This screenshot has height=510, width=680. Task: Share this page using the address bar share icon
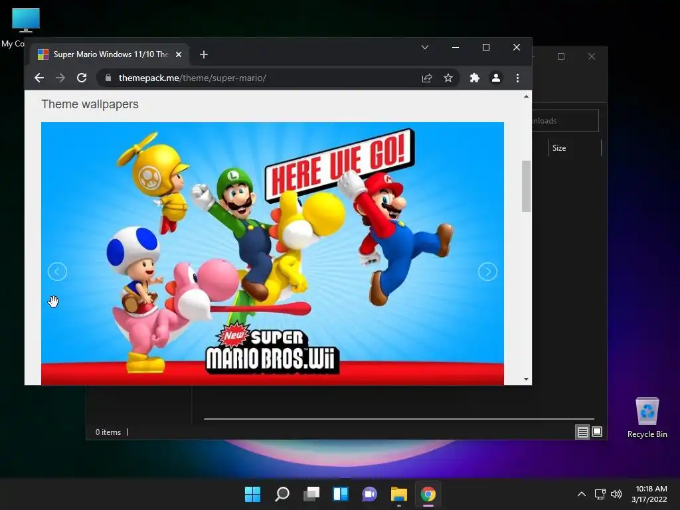tap(427, 78)
